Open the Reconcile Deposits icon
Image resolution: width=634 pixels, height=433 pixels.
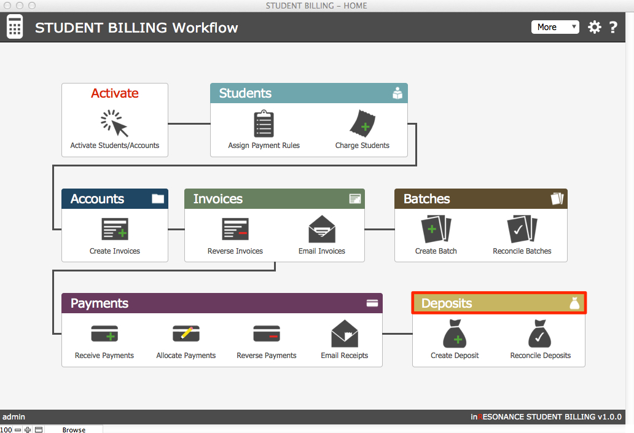click(x=540, y=334)
